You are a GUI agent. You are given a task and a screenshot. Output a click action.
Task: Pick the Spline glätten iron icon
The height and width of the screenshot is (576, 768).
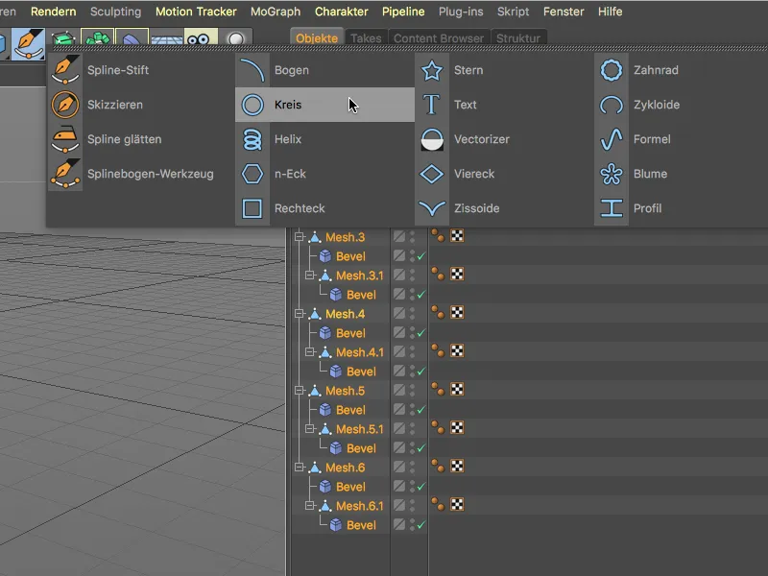[x=65, y=139]
